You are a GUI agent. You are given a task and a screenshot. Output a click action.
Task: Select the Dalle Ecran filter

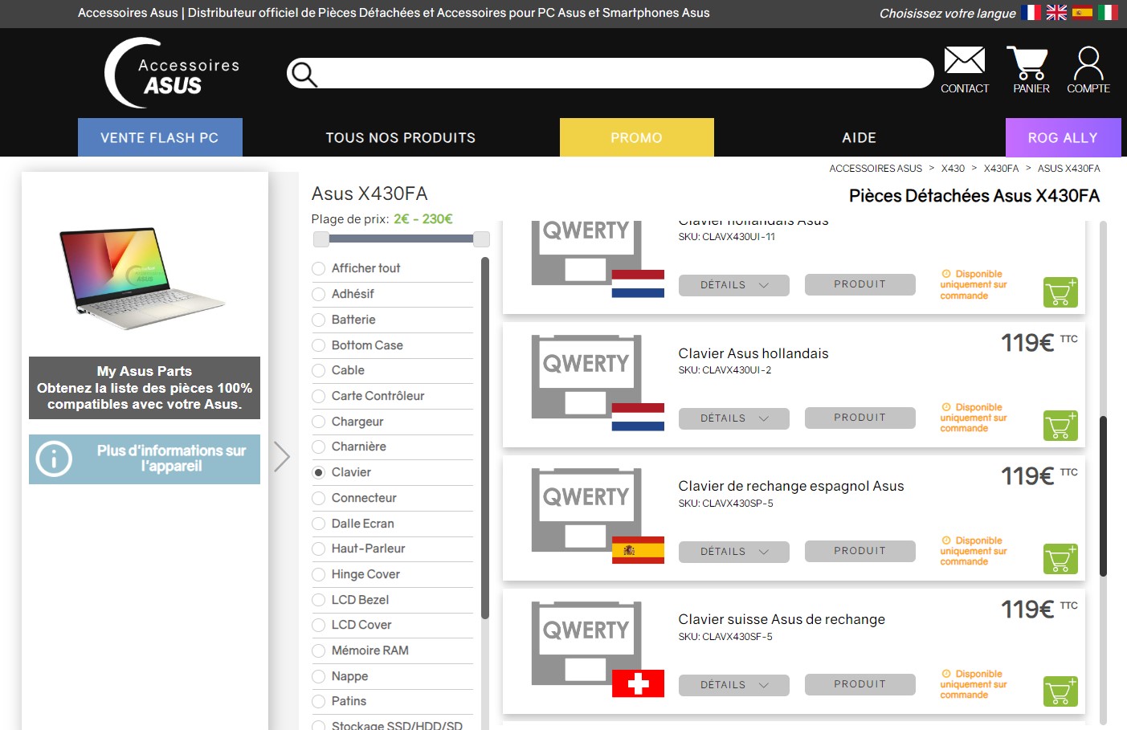(x=319, y=524)
